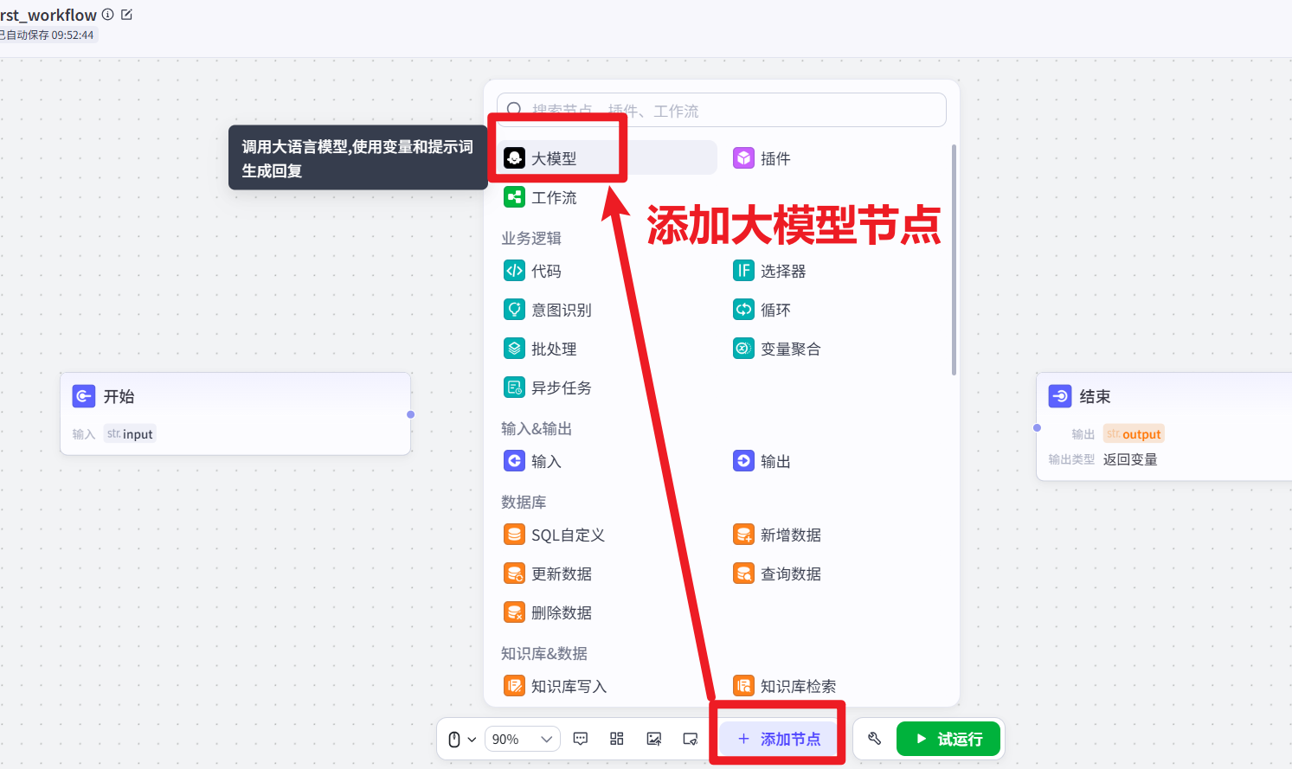
Task: Add a 知识库检索 node
Action: (x=785, y=686)
